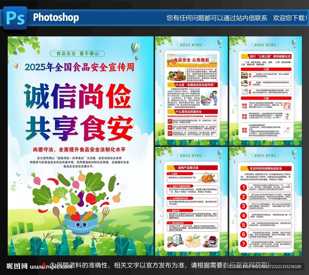The image size is (309, 275).
Task: Click the red circle number 5 icon
Action: (x=244, y=225)
